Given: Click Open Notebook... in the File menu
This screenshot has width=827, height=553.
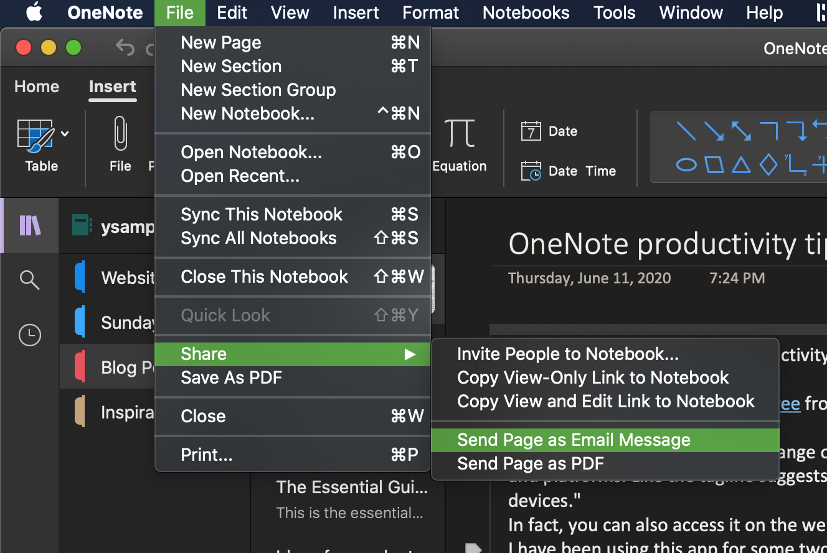Looking at the screenshot, I should [292, 152].
